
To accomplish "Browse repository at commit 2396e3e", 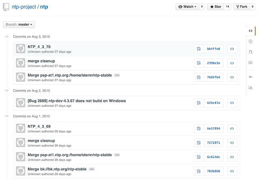I will (232, 63).
